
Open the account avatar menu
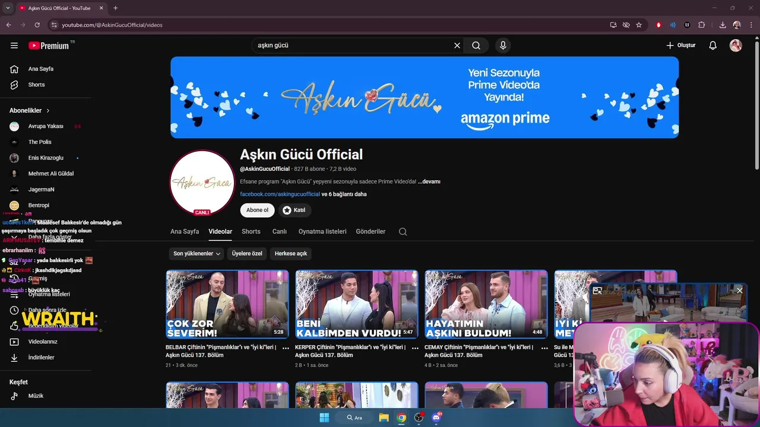(x=736, y=46)
